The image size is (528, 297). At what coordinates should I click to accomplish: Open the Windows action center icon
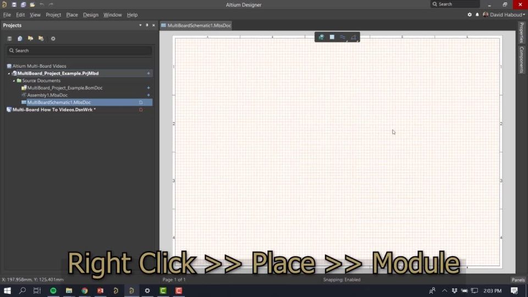click(514, 290)
